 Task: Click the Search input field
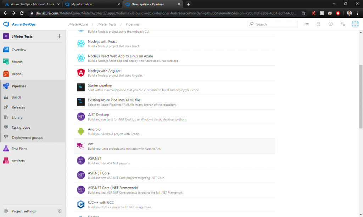tap(272, 24)
